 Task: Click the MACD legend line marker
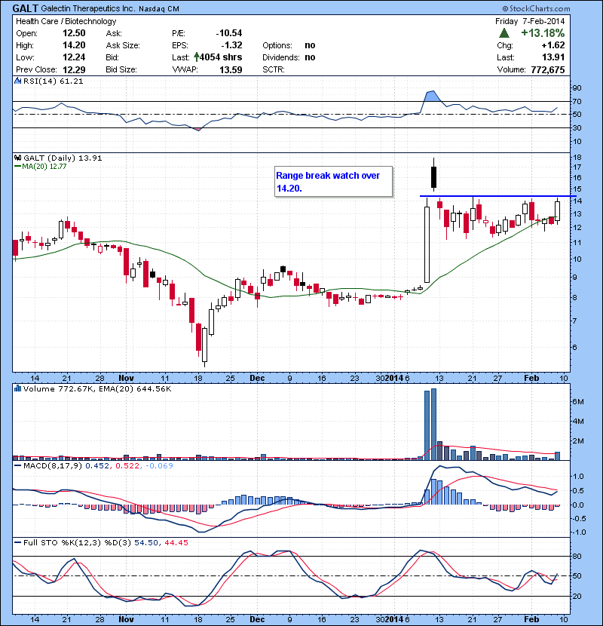(x=17, y=465)
